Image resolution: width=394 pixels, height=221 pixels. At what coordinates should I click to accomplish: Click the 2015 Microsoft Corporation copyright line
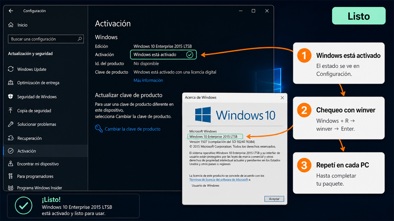[x=233, y=147]
